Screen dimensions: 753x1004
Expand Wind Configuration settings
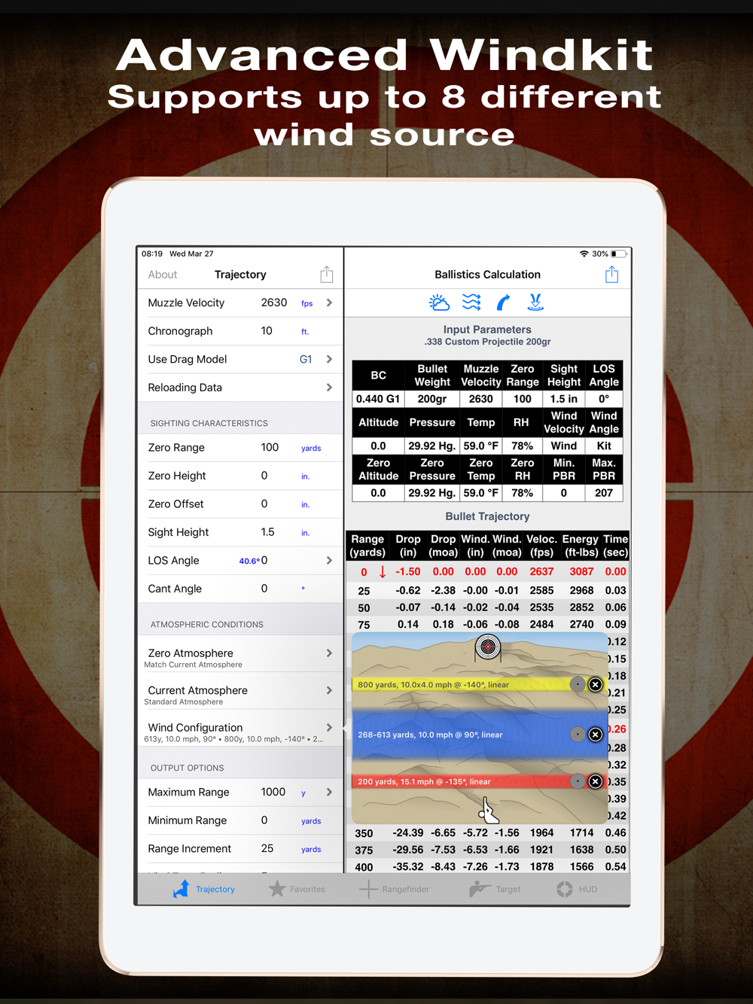pyautogui.click(x=329, y=727)
